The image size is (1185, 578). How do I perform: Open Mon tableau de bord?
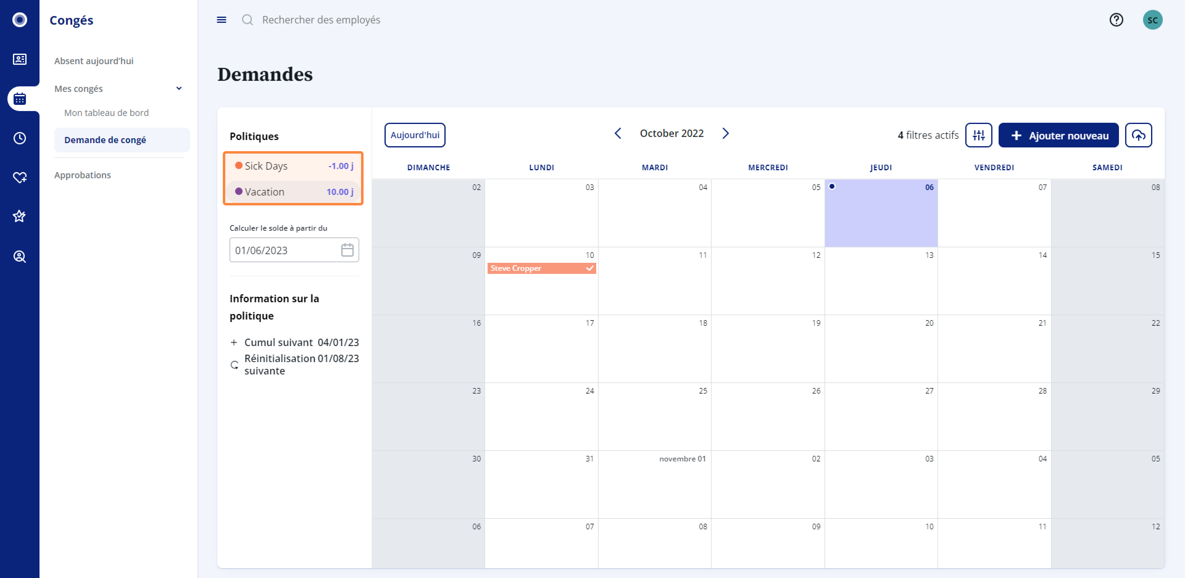[106, 113]
